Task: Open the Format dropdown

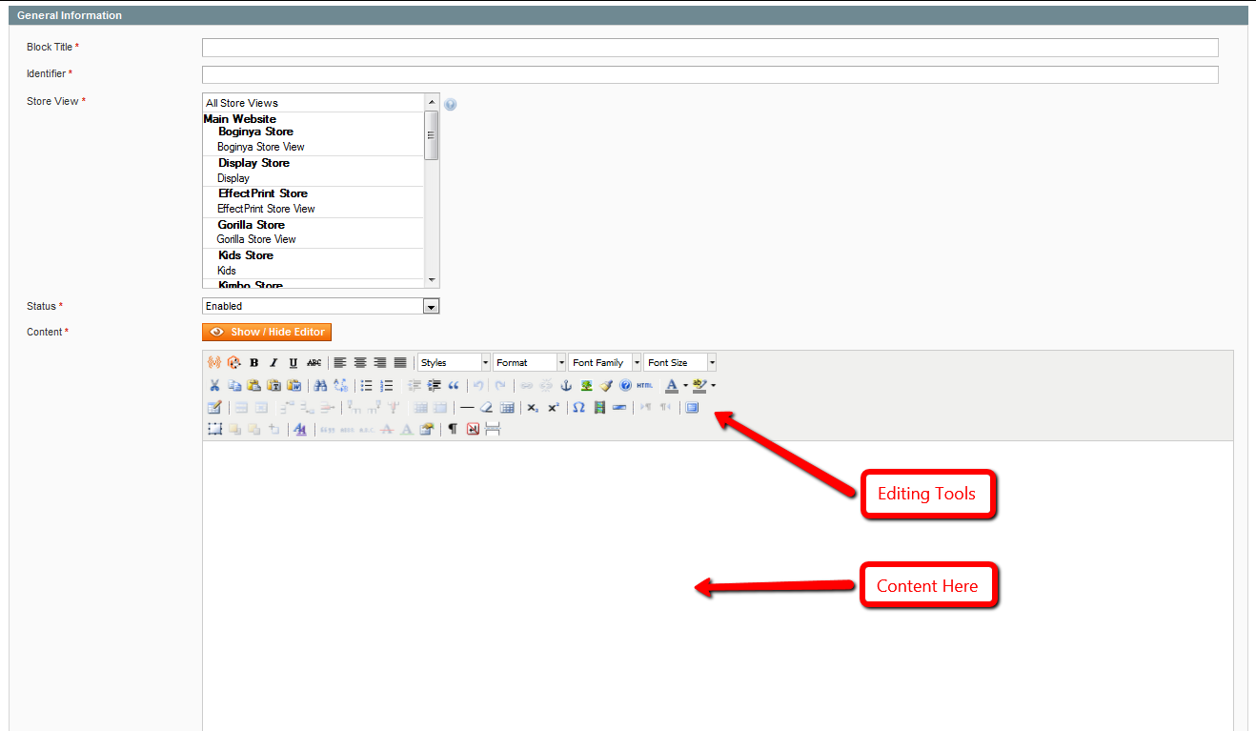Action: pos(530,362)
